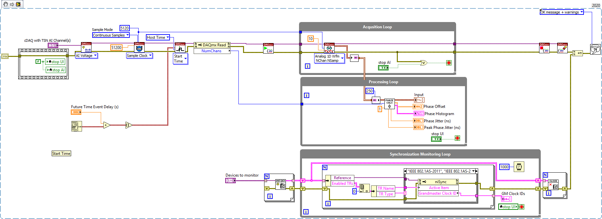The height and width of the screenshot is (219, 602).
Task: Toggle the stop AI boolean terminal
Action: point(383,68)
